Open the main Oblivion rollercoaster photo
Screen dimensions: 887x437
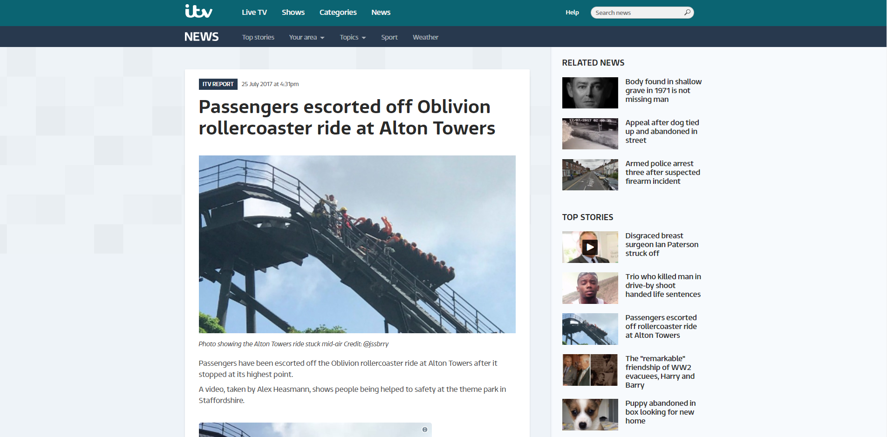[x=357, y=244]
